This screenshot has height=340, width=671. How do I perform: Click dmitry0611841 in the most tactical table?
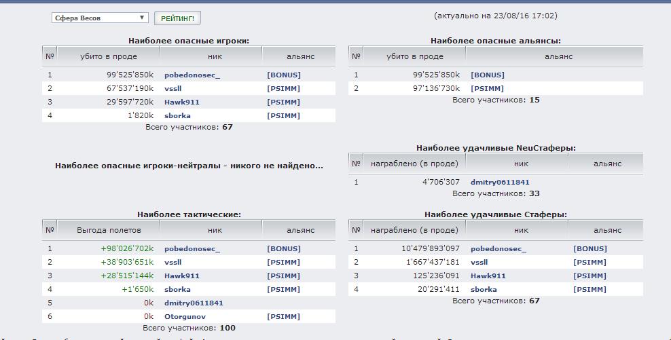tap(194, 303)
